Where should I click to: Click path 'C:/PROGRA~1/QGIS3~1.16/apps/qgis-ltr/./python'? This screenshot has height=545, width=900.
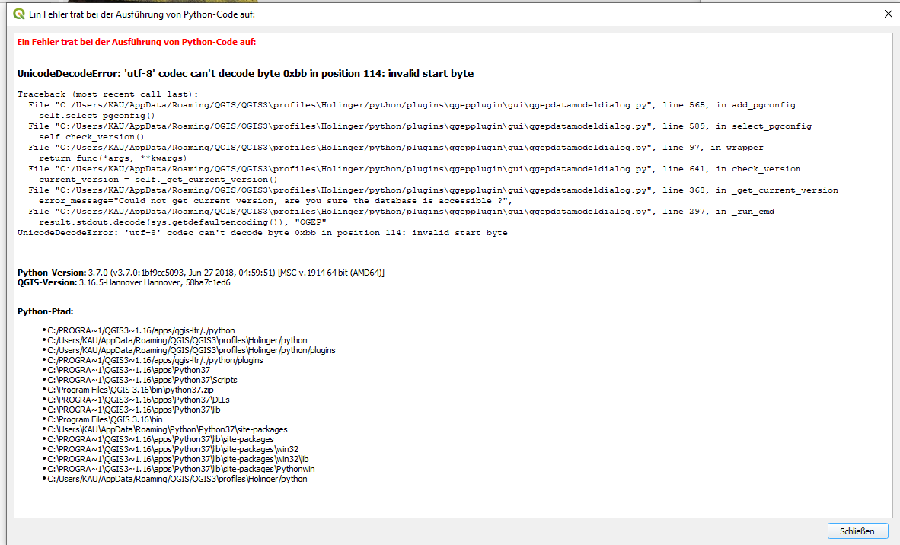point(141,330)
